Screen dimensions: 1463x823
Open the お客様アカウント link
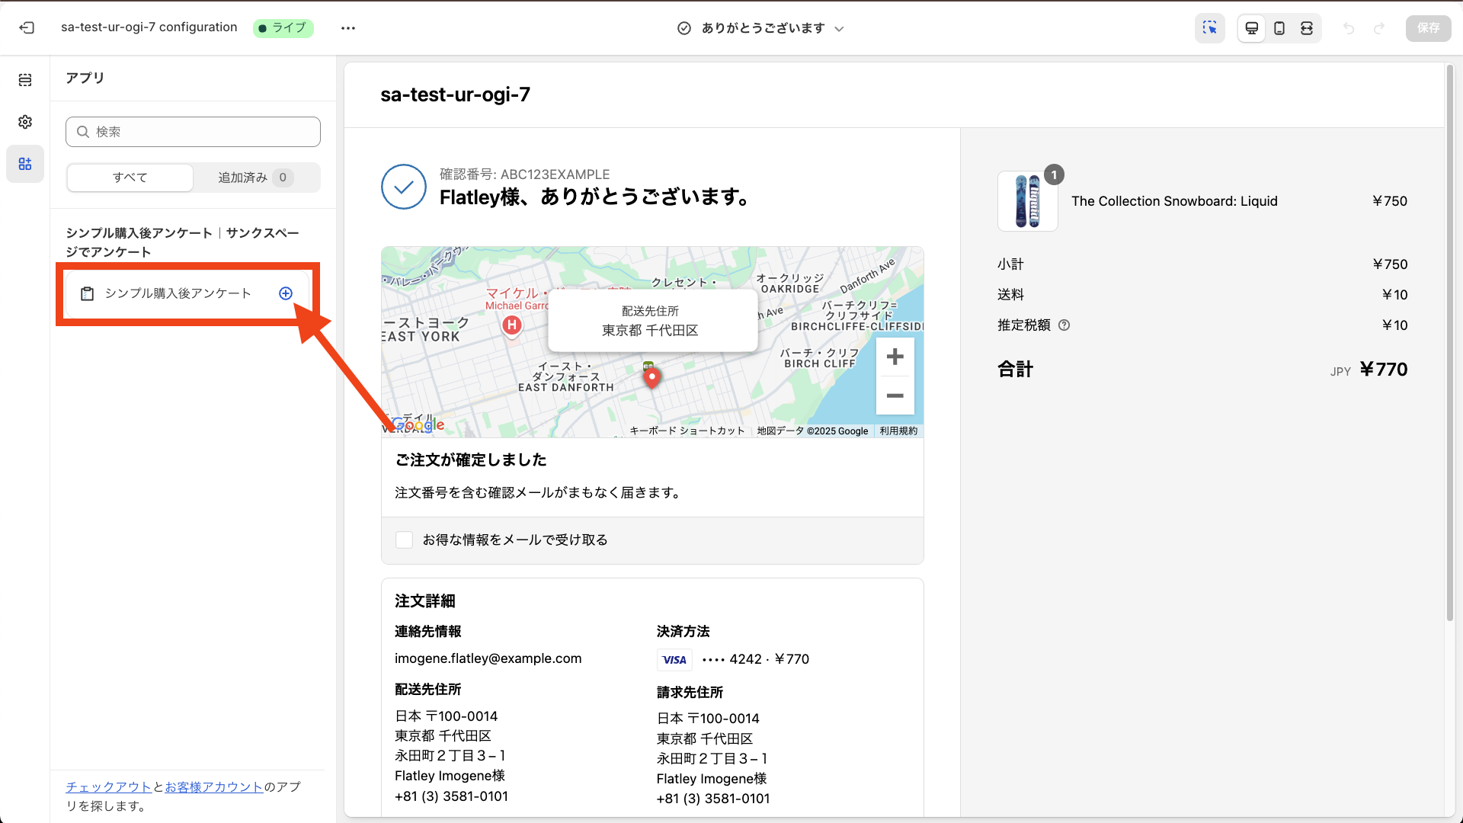point(213,786)
